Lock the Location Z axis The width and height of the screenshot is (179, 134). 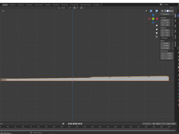(x=172, y=25)
